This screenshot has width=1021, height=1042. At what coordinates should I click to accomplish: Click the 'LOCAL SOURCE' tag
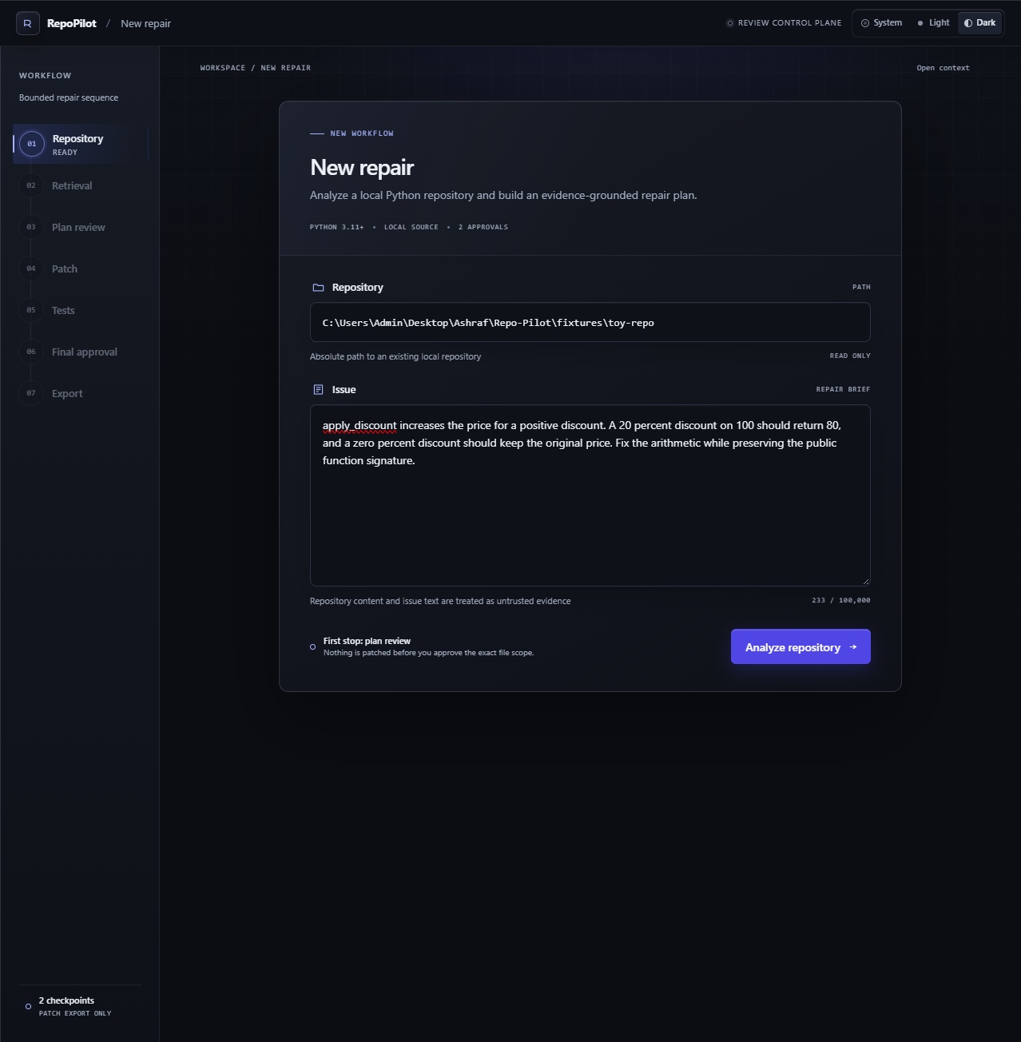(411, 227)
